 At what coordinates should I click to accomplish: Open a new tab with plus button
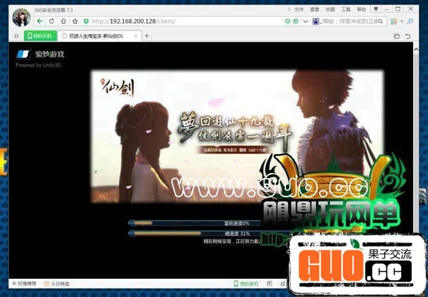(147, 36)
